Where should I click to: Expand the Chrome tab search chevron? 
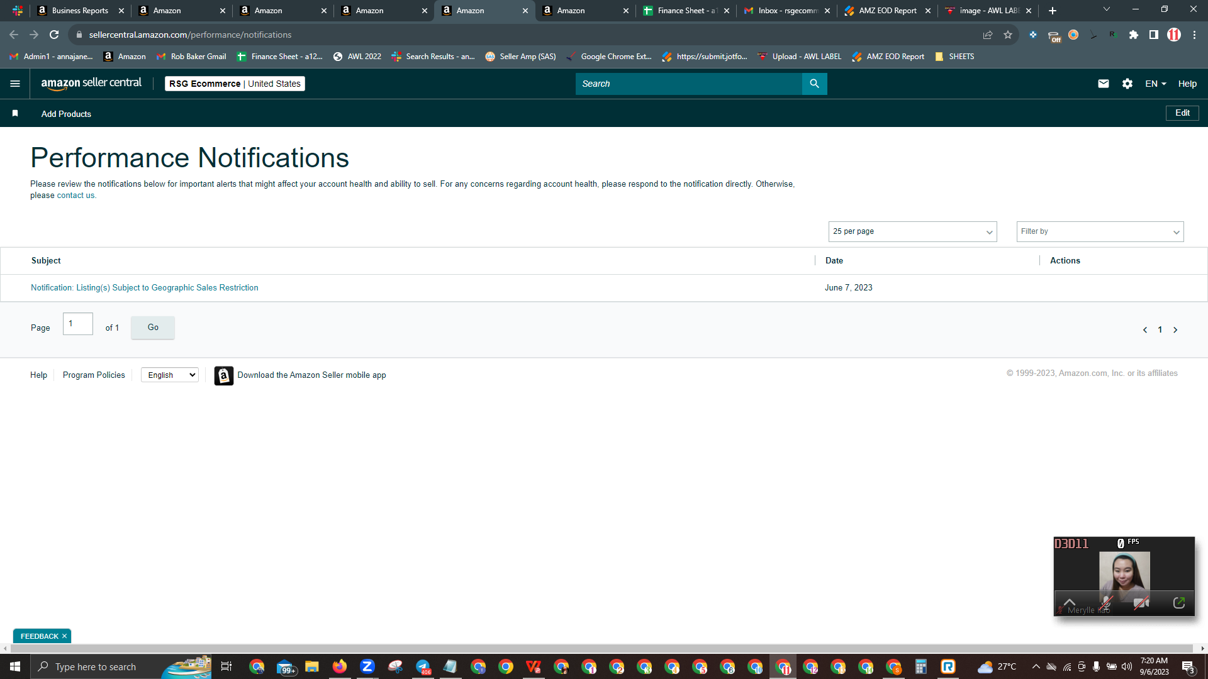tap(1107, 9)
